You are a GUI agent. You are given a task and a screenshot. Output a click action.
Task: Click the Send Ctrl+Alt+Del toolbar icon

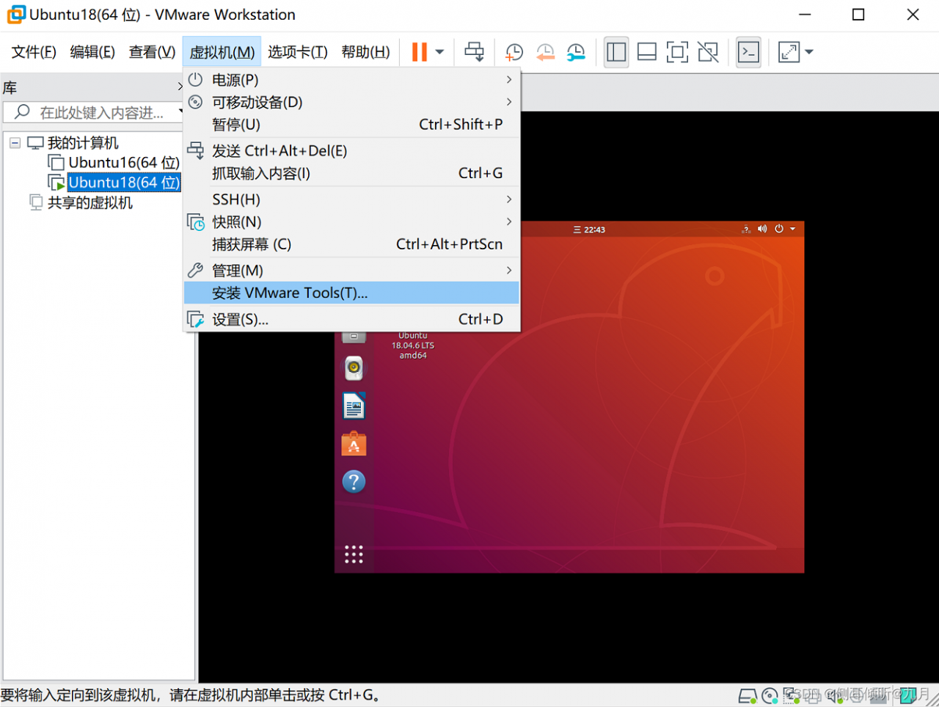pos(475,52)
